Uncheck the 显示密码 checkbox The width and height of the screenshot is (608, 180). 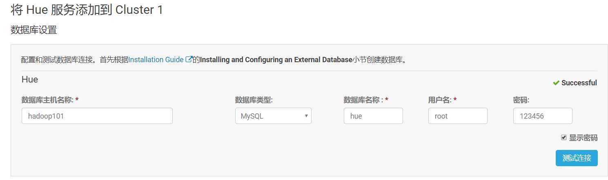564,137
